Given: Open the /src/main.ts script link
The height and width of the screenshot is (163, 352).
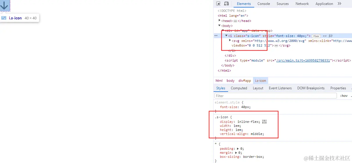Looking at the screenshot, I should pos(303,60).
